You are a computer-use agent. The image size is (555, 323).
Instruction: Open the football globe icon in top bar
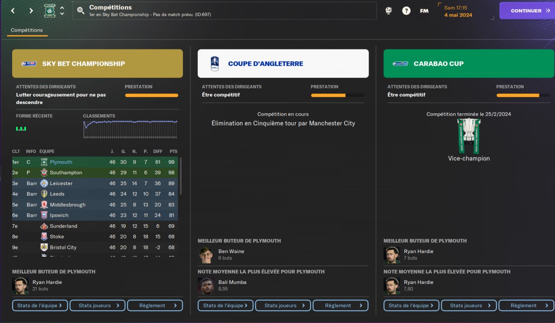pyautogui.click(x=388, y=11)
